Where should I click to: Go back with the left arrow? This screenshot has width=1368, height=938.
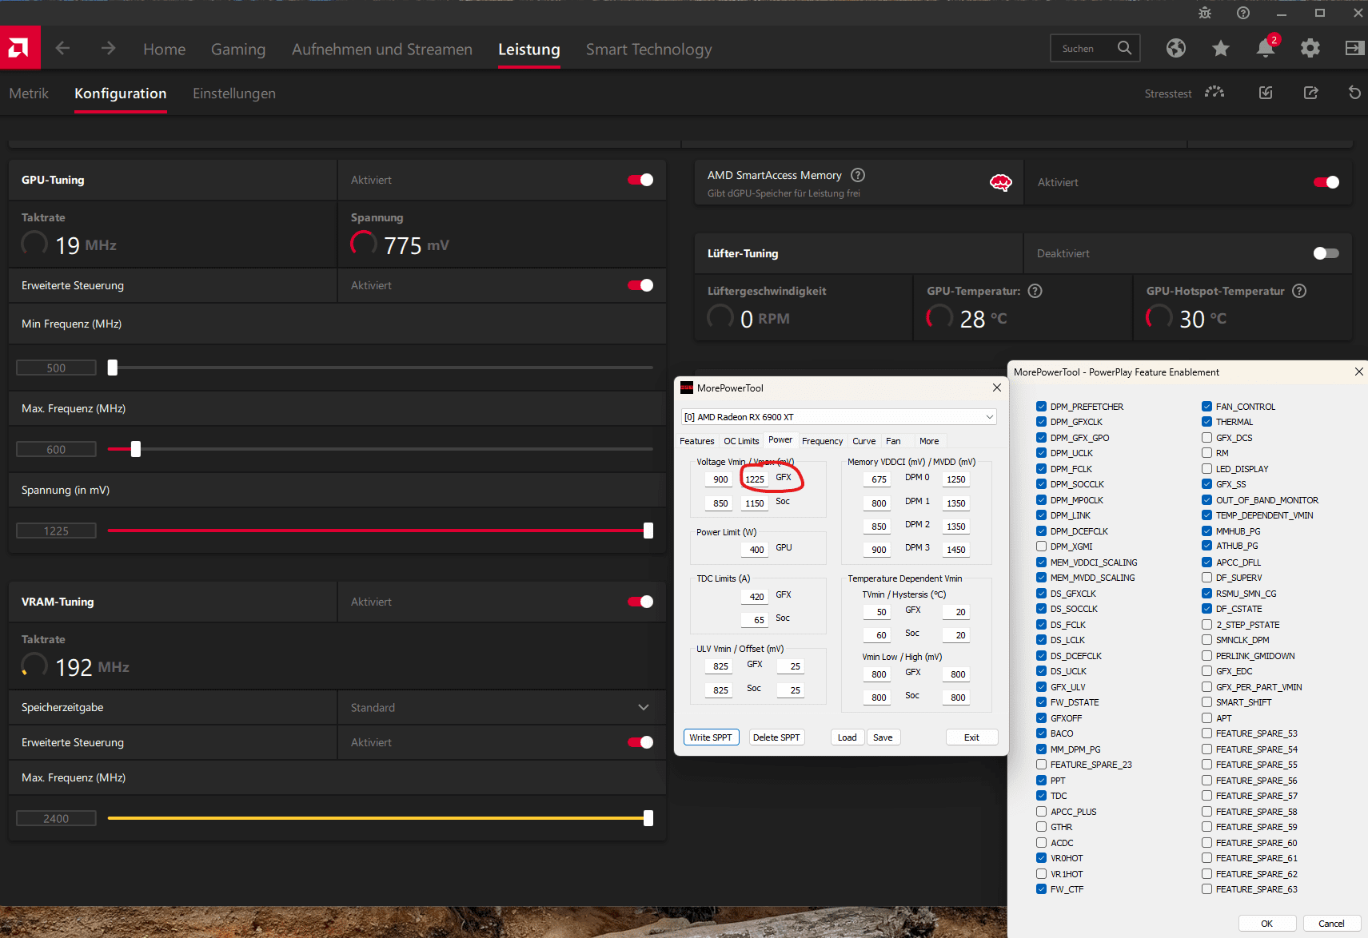pos(62,49)
